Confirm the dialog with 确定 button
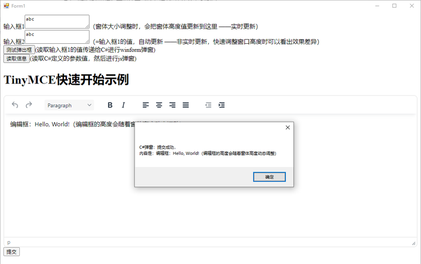421x264 pixels. pyautogui.click(x=270, y=177)
